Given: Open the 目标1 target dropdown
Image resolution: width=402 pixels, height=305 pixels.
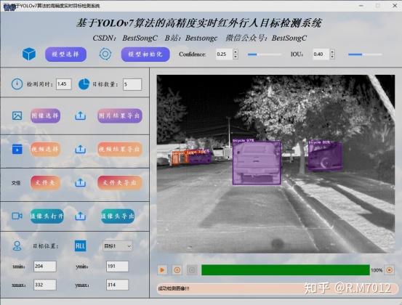Looking at the screenshot, I should click(x=118, y=246).
